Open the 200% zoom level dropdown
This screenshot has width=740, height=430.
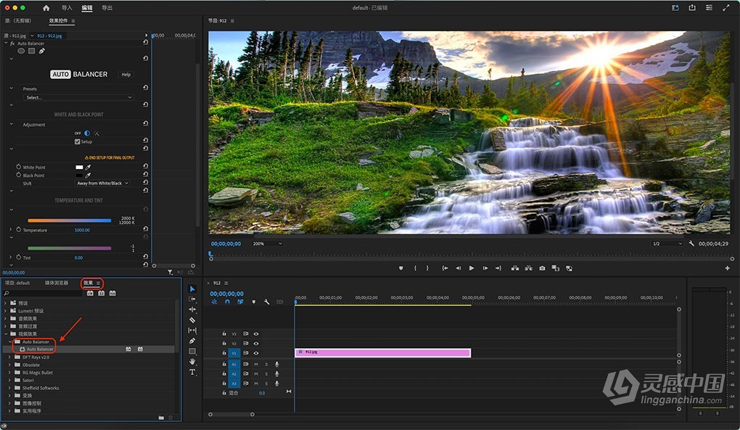point(267,244)
